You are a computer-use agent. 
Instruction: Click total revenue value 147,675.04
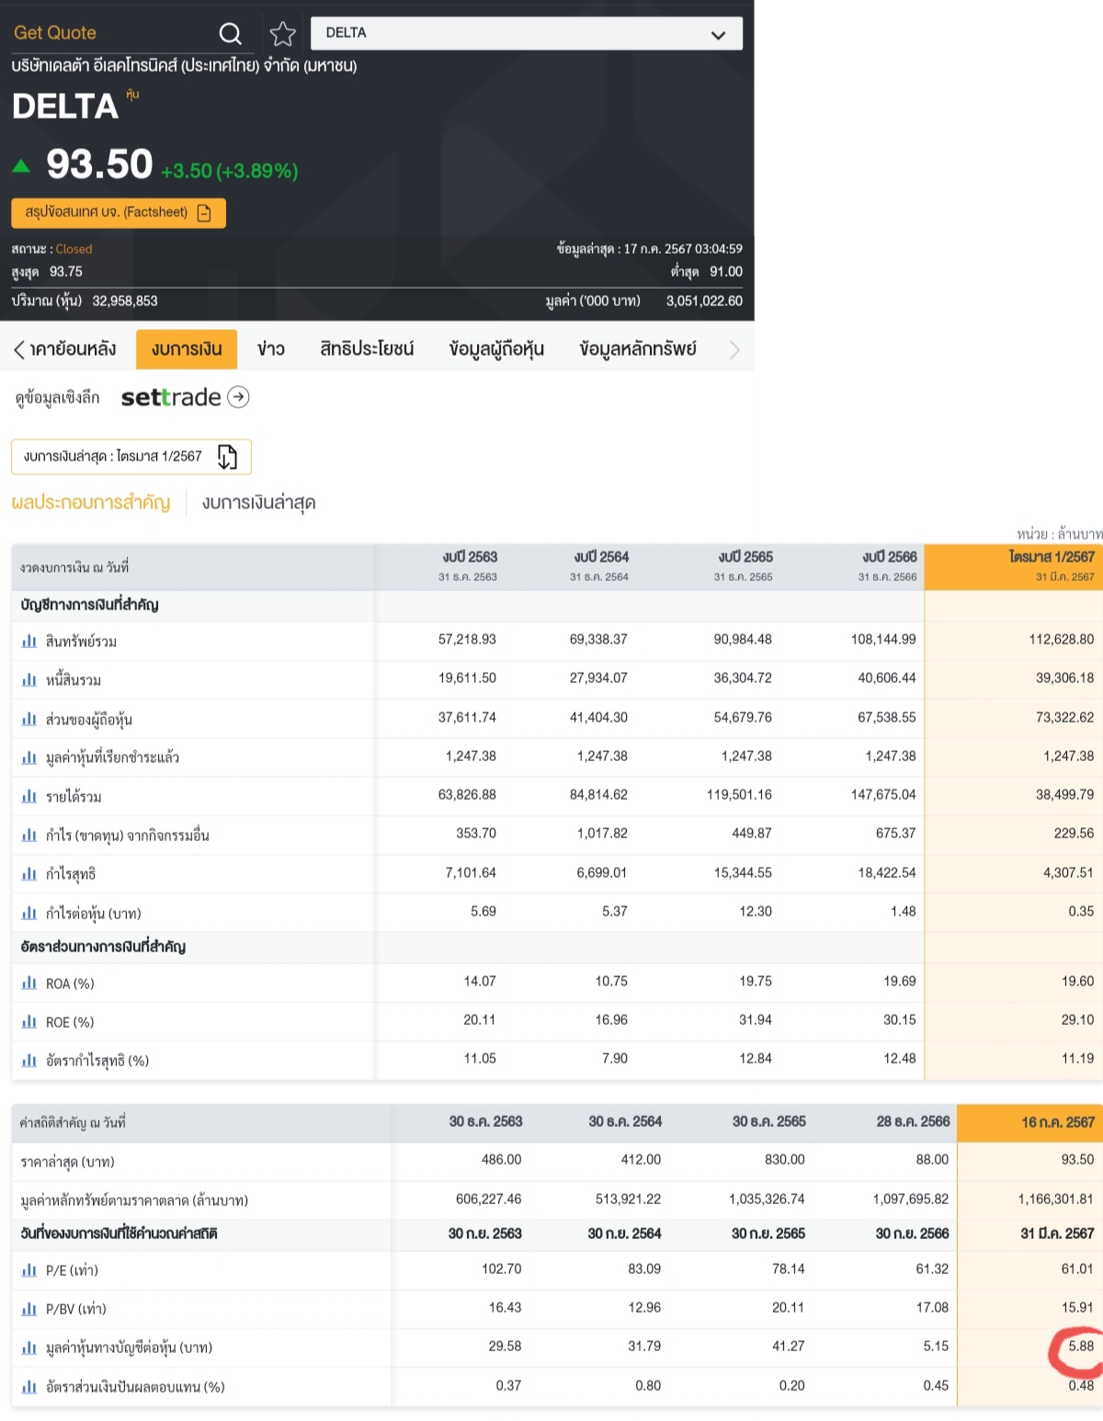tap(883, 795)
